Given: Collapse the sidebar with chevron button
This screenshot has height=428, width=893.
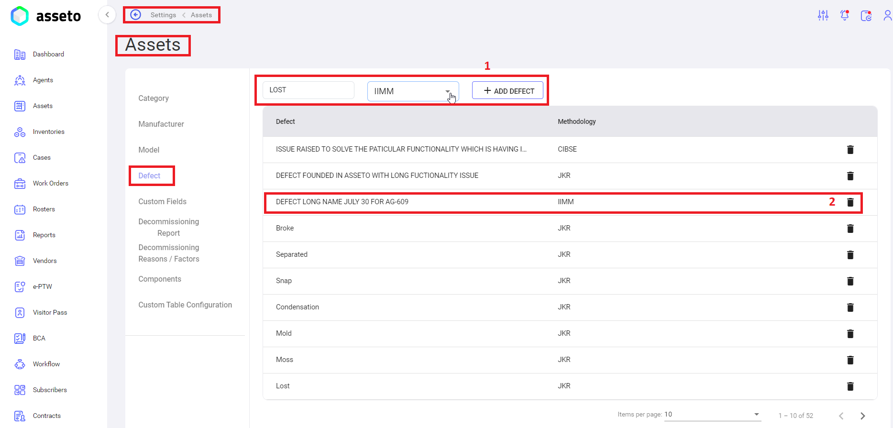Looking at the screenshot, I should [x=107, y=15].
